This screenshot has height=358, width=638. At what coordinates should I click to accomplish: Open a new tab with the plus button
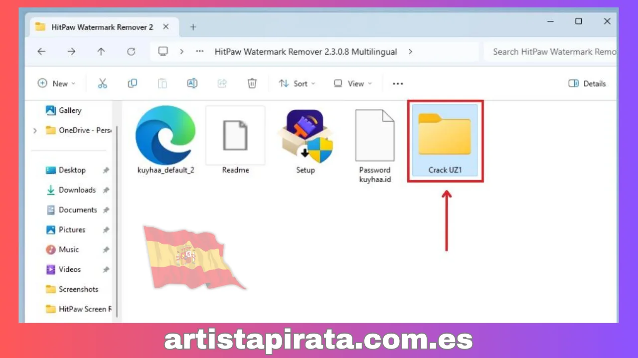tap(193, 27)
